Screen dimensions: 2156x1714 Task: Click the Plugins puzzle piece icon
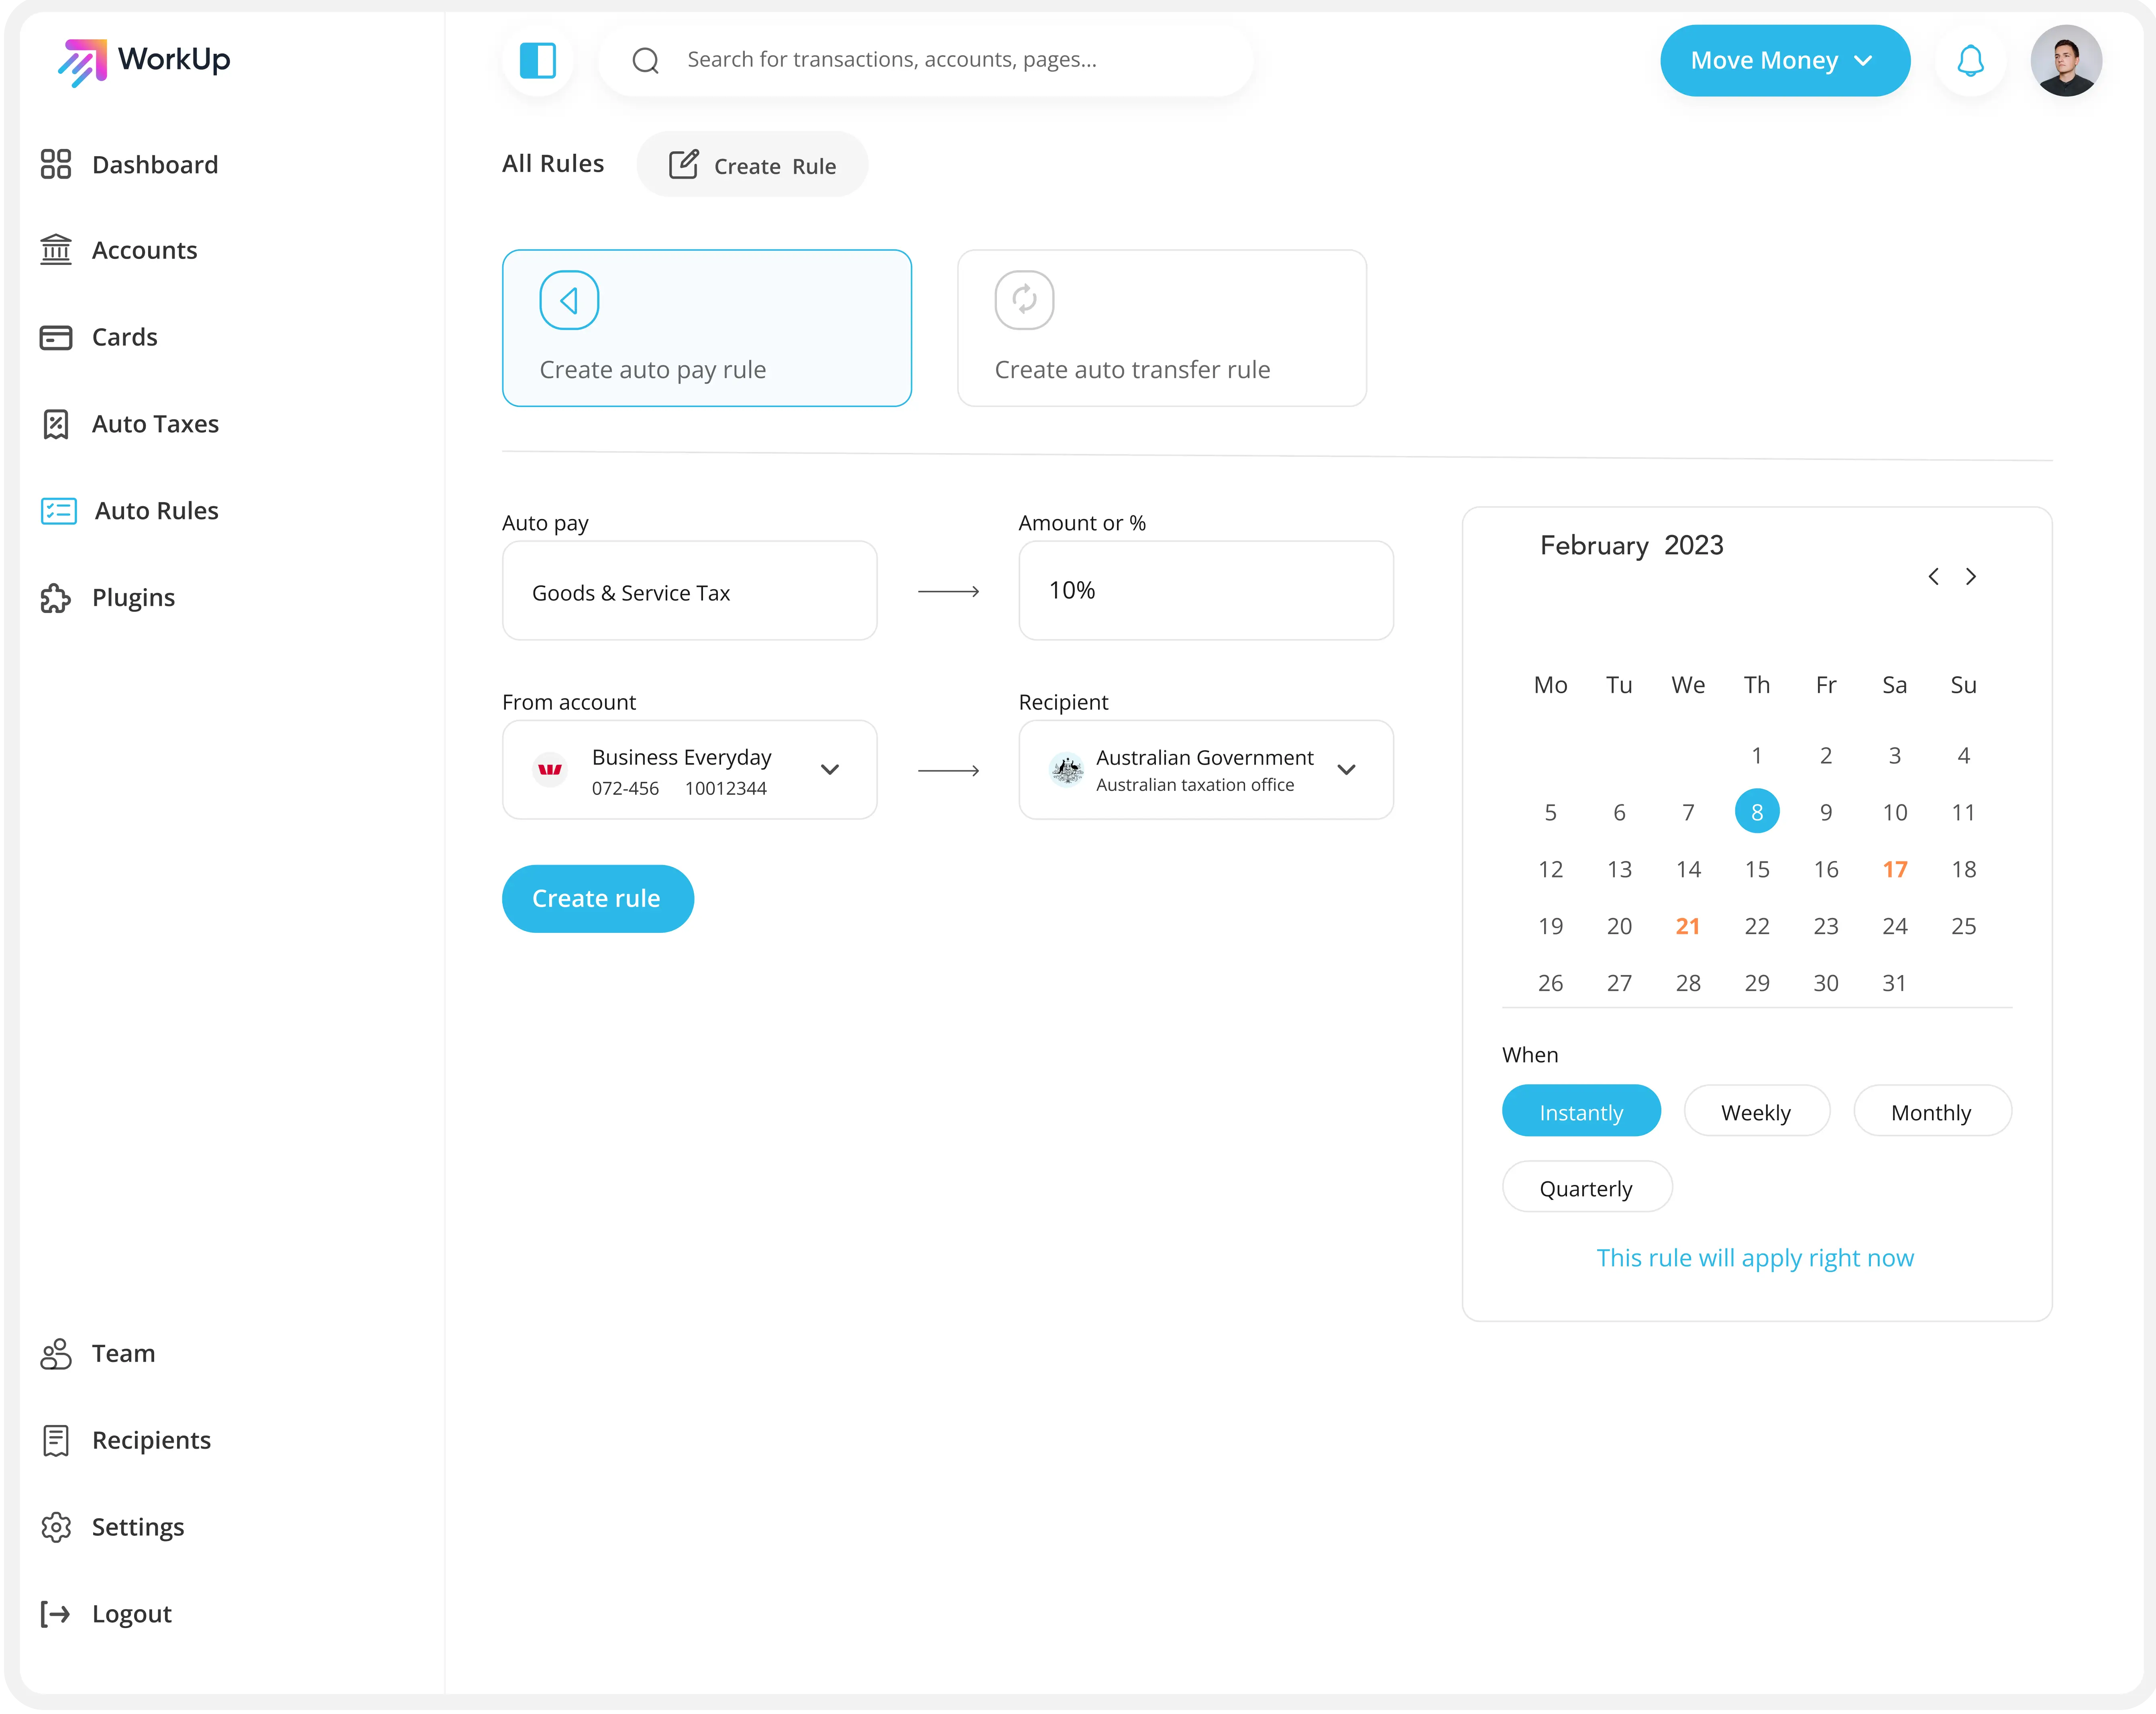click(56, 598)
